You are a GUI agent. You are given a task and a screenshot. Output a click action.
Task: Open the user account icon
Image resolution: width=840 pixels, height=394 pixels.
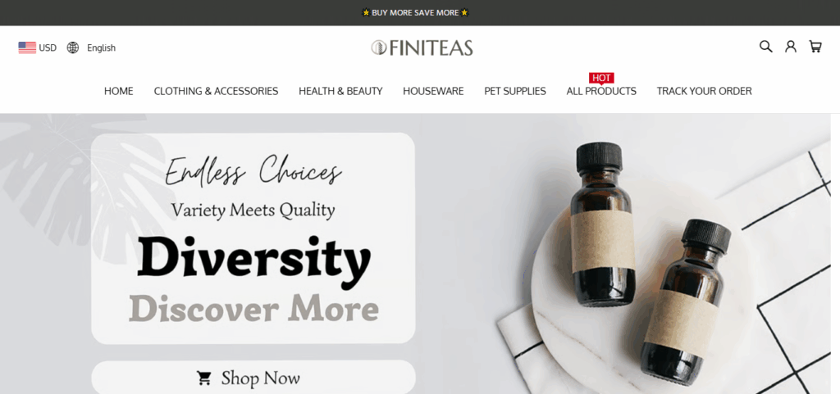[791, 47]
